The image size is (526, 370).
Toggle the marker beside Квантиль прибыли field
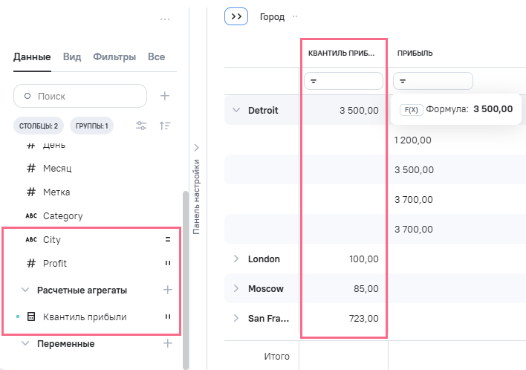pos(168,317)
